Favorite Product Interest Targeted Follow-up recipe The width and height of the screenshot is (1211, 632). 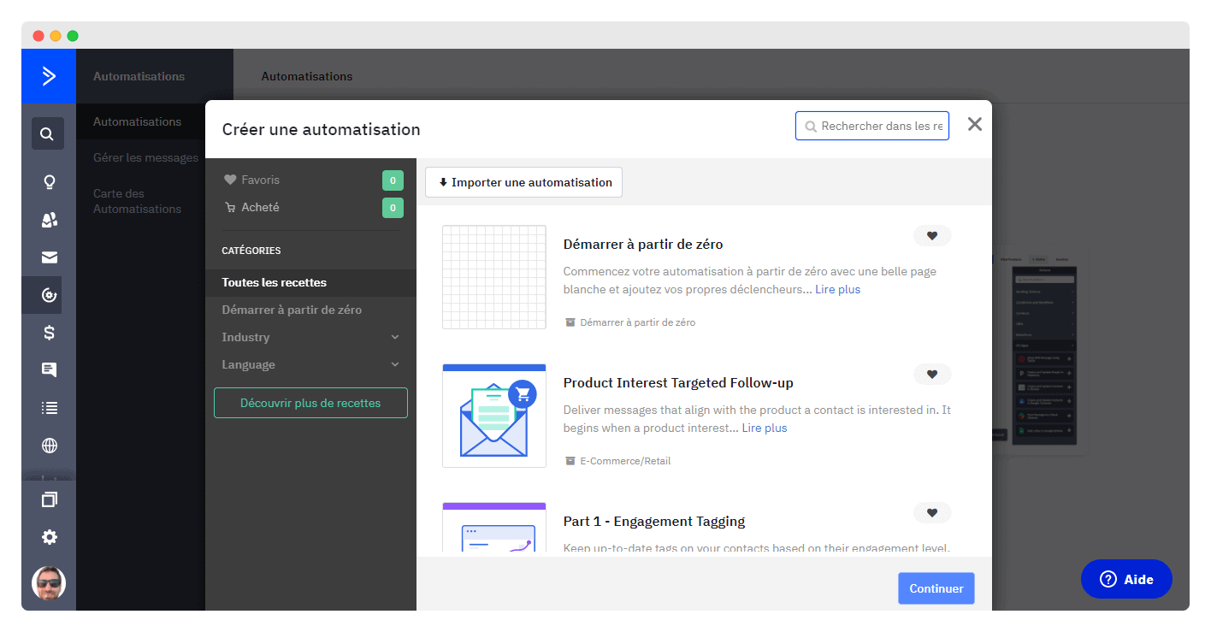932,375
